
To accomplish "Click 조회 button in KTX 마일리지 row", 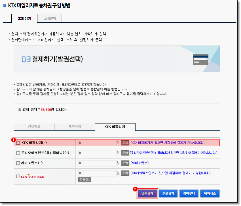I will point(125,143).
